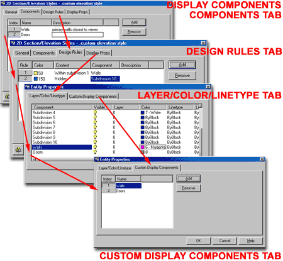Select Subdivision 4 row in component list

[44, 113]
